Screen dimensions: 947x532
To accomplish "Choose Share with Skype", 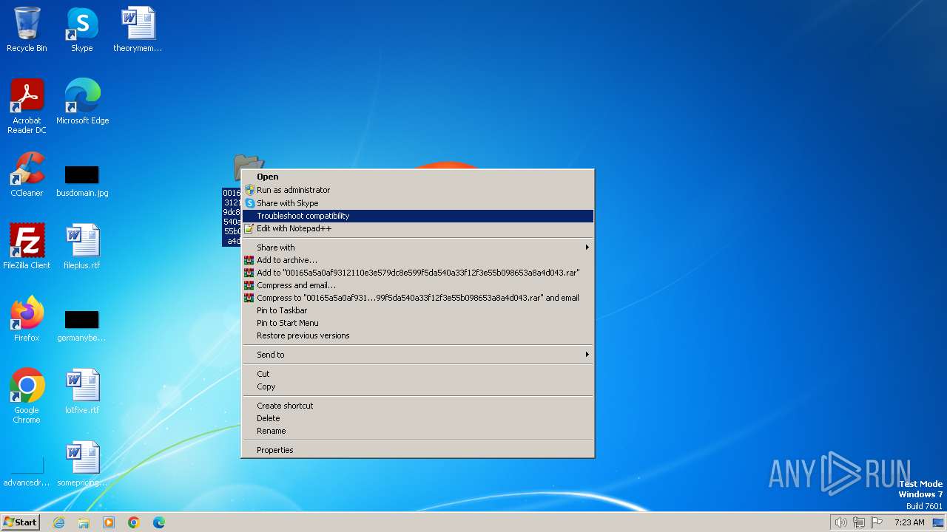I will click(418, 203).
